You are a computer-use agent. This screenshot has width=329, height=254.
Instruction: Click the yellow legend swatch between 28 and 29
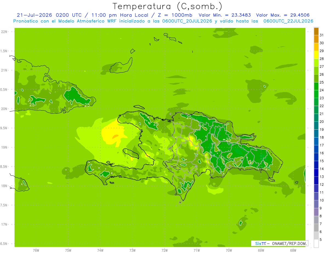tap(316, 55)
